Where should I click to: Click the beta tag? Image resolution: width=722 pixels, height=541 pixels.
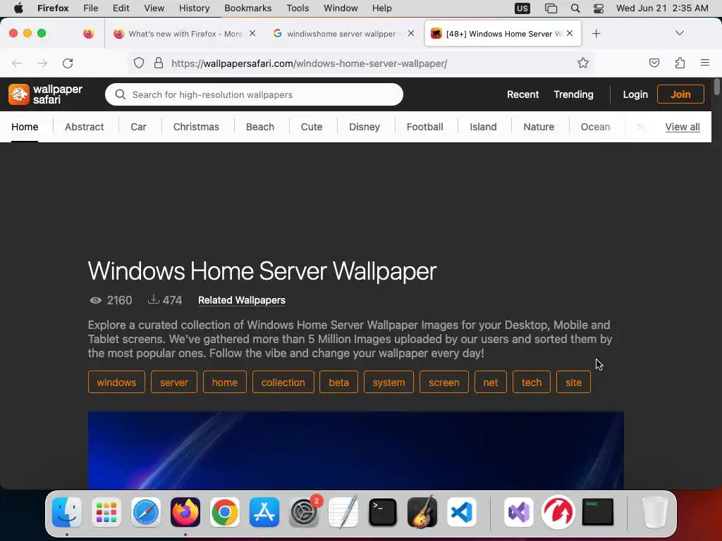339,383
